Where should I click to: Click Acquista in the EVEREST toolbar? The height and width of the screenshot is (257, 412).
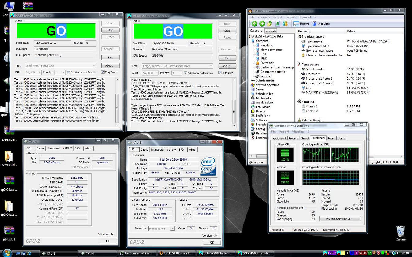tap(321, 24)
